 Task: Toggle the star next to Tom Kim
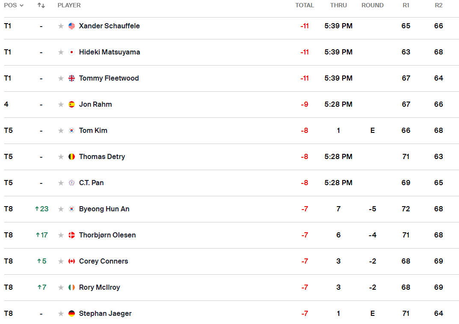[61, 130]
